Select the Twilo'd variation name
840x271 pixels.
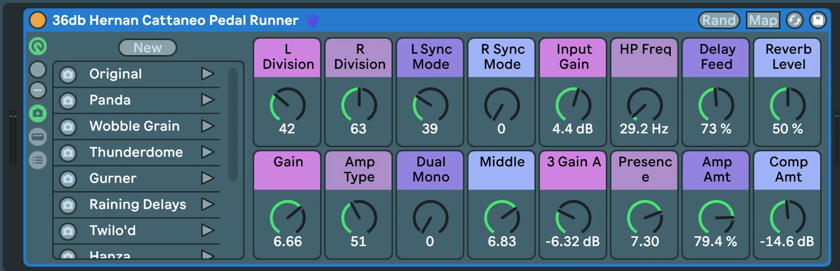(x=113, y=230)
